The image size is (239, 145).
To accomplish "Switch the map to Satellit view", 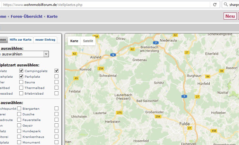I will (88, 41).
